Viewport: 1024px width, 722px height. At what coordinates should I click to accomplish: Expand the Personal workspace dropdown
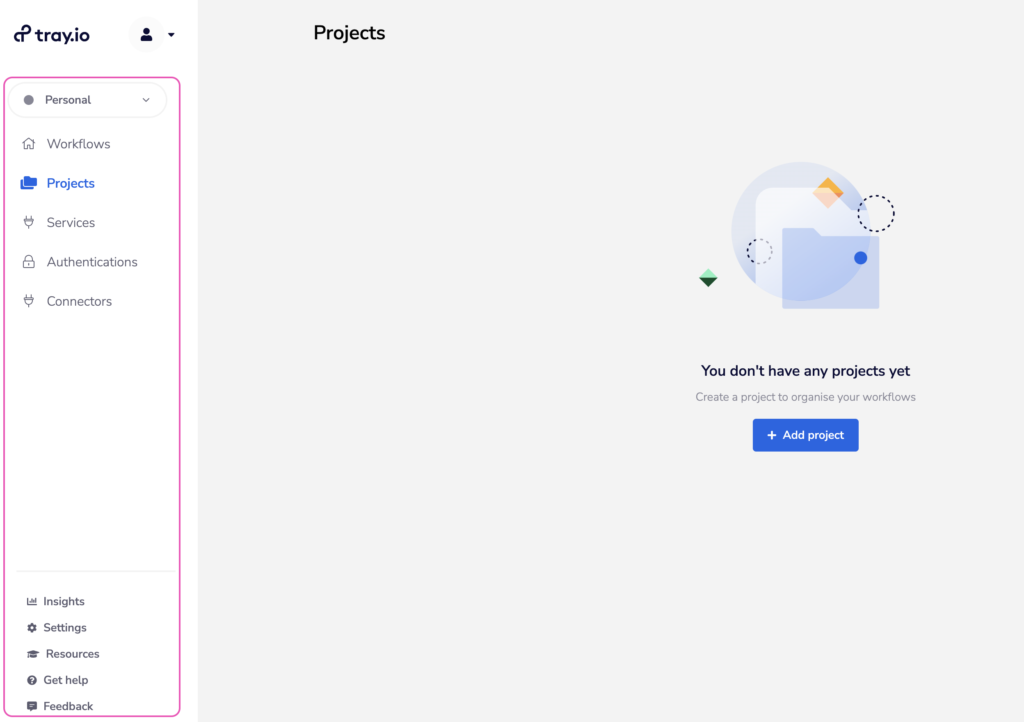pos(87,100)
